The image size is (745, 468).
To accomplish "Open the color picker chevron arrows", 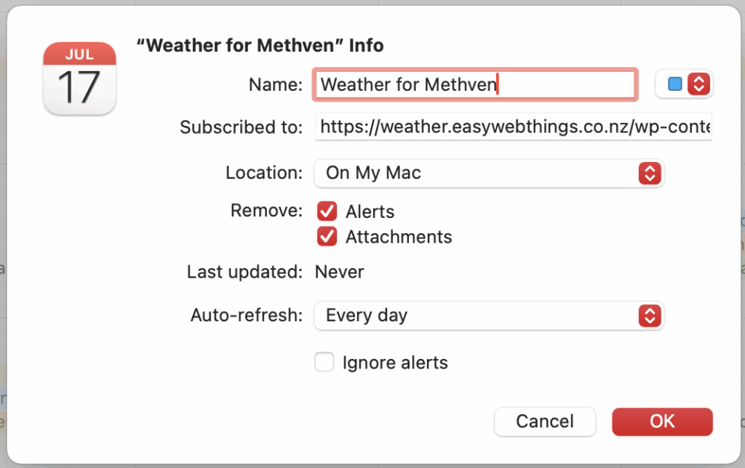I will click(698, 84).
